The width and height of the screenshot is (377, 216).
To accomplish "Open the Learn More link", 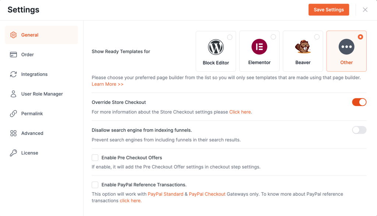I will [107, 84].
